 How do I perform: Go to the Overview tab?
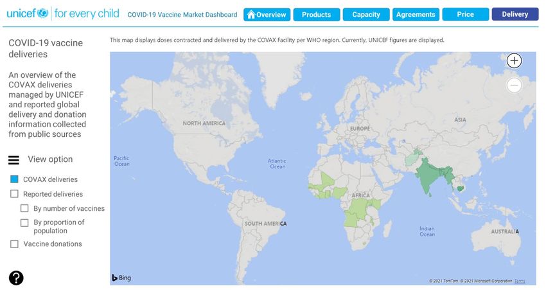click(267, 15)
